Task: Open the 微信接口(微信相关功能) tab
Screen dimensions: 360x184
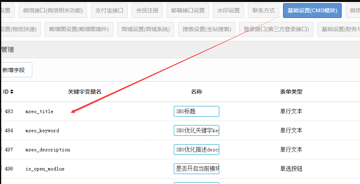Action: click(53, 10)
